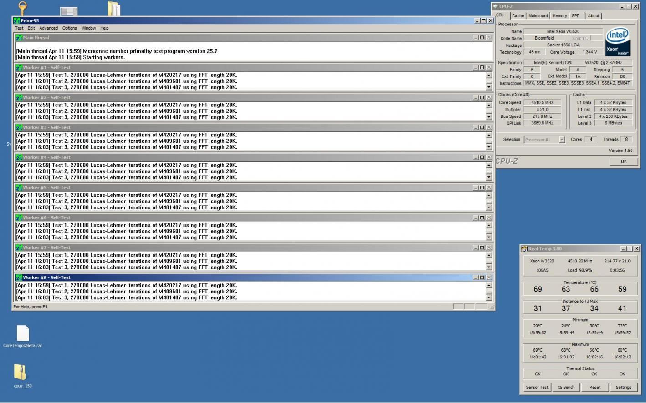Screen dimensions: 646x403
Task: Click the Main thread window icon
Action: (19, 38)
